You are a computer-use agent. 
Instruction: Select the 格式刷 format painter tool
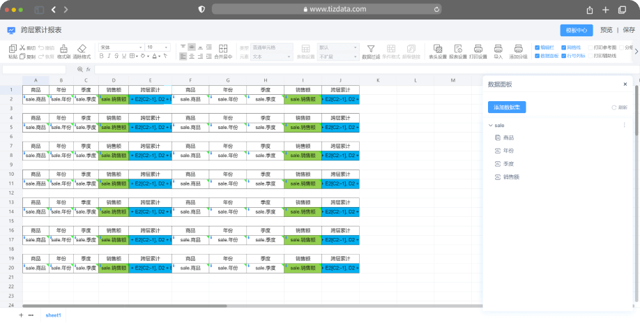[63, 49]
